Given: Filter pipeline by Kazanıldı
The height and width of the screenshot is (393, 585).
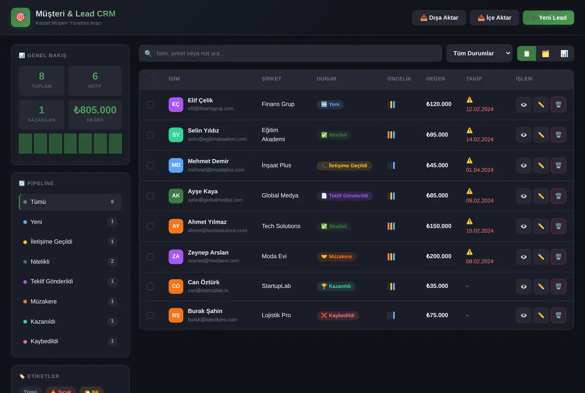Looking at the screenshot, I should pyautogui.click(x=70, y=321).
